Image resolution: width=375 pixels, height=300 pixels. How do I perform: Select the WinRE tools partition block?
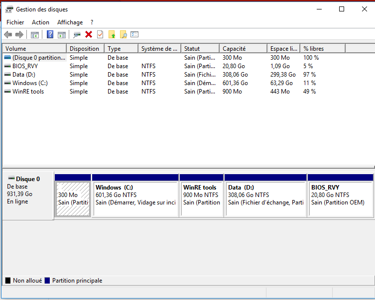(201, 196)
